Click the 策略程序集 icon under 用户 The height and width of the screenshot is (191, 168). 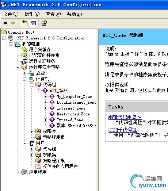(38, 161)
